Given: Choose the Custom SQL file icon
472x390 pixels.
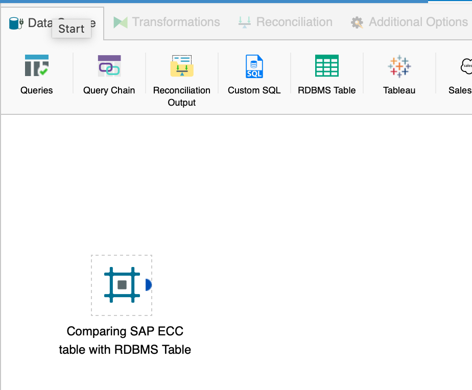Looking at the screenshot, I should 254,66.
